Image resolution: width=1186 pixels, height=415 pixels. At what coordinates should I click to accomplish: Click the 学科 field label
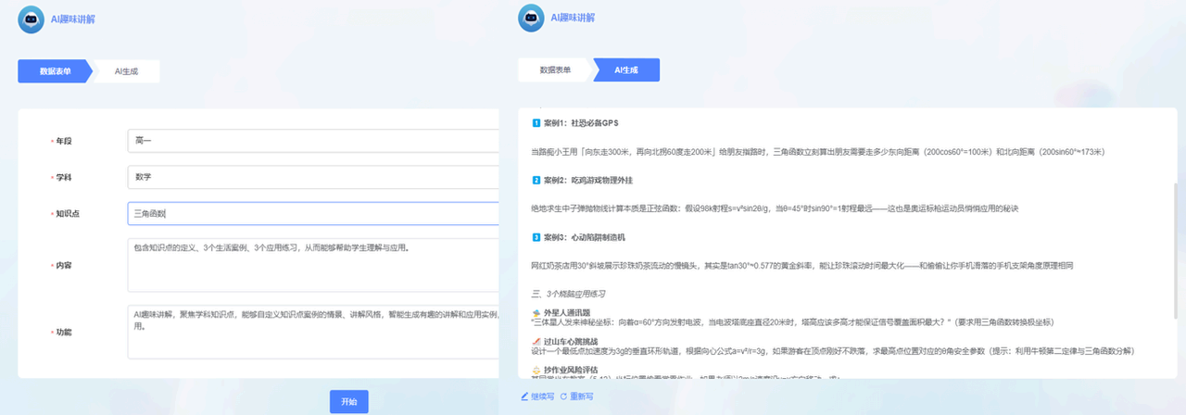(x=63, y=177)
